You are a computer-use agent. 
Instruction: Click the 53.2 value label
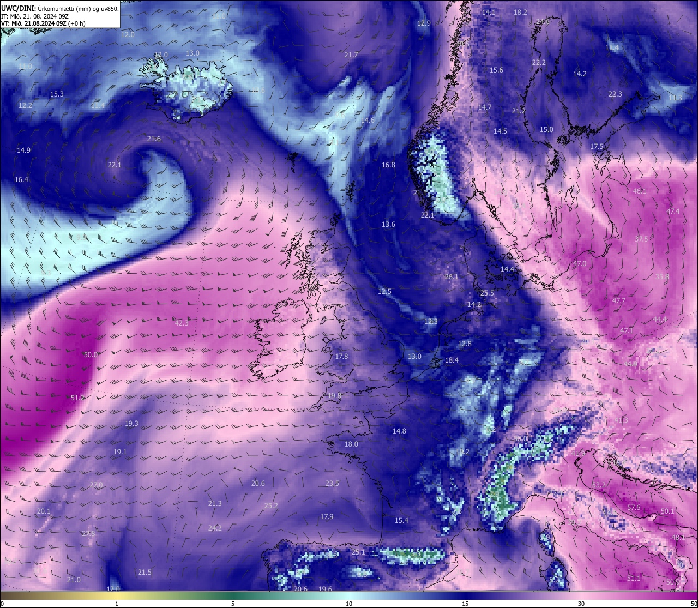tap(599, 485)
